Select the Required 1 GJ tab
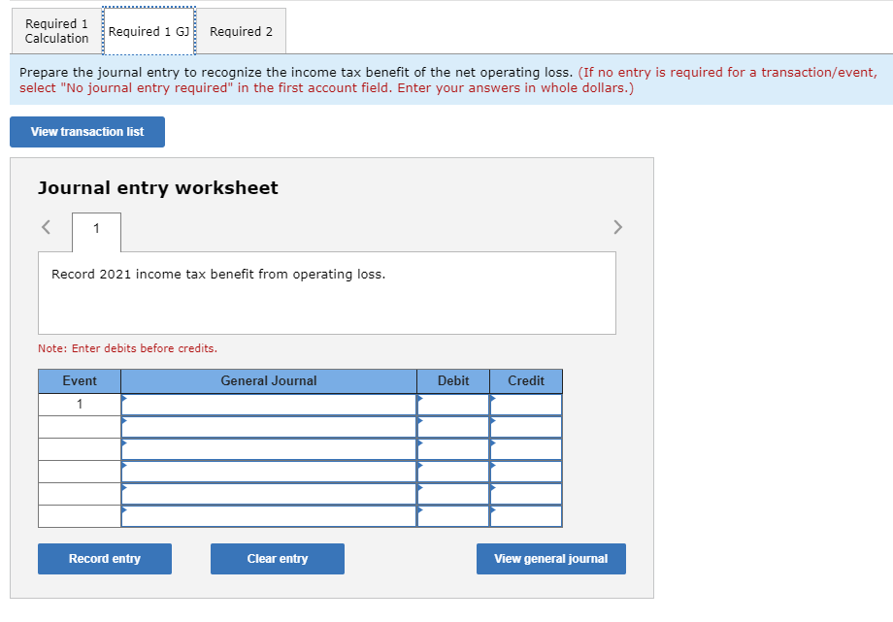The image size is (893, 622). tap(149, 31)
